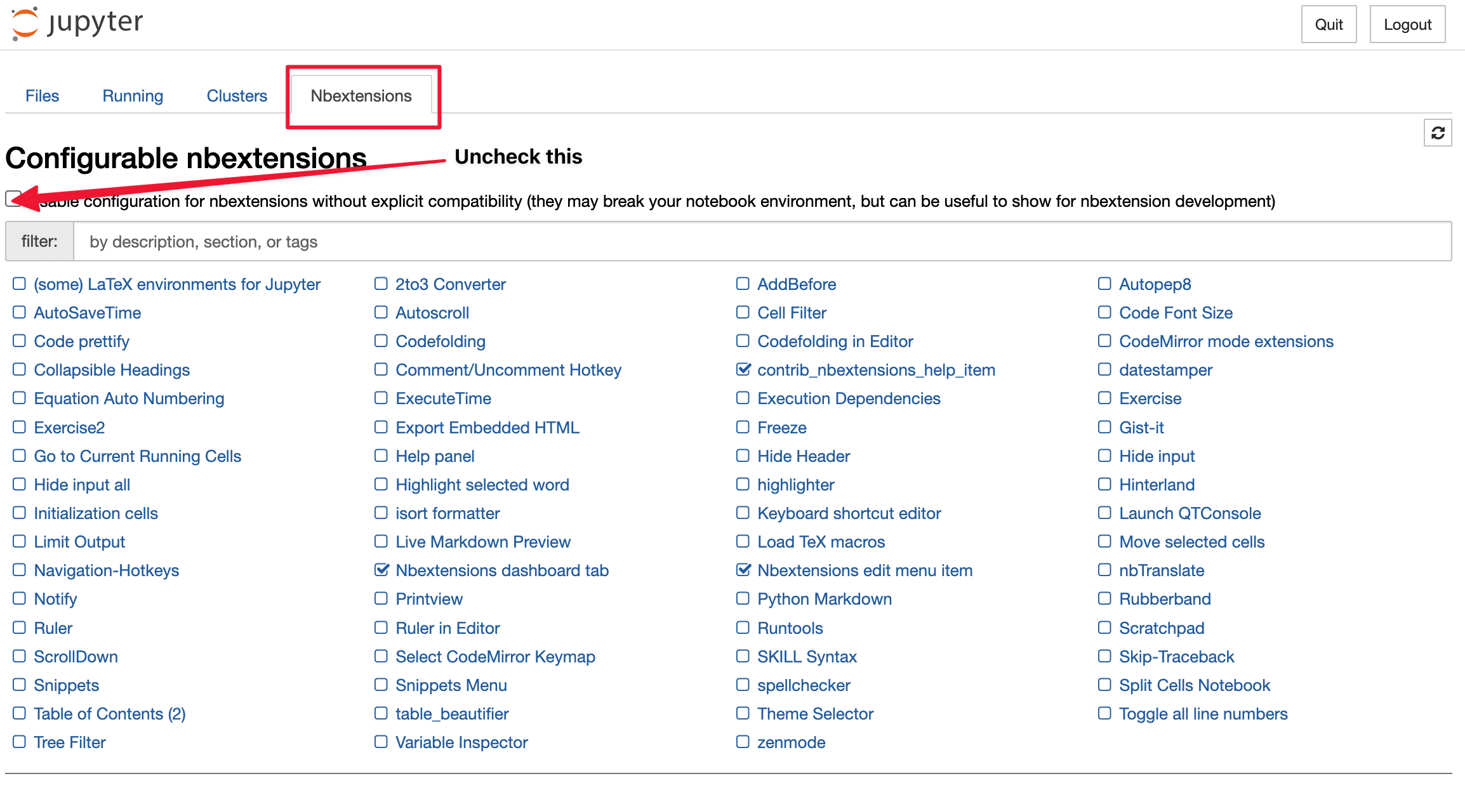This screenshot has width=1465, height=802.
Task: Open the Tree Filter link
Action: coord(70,742)
